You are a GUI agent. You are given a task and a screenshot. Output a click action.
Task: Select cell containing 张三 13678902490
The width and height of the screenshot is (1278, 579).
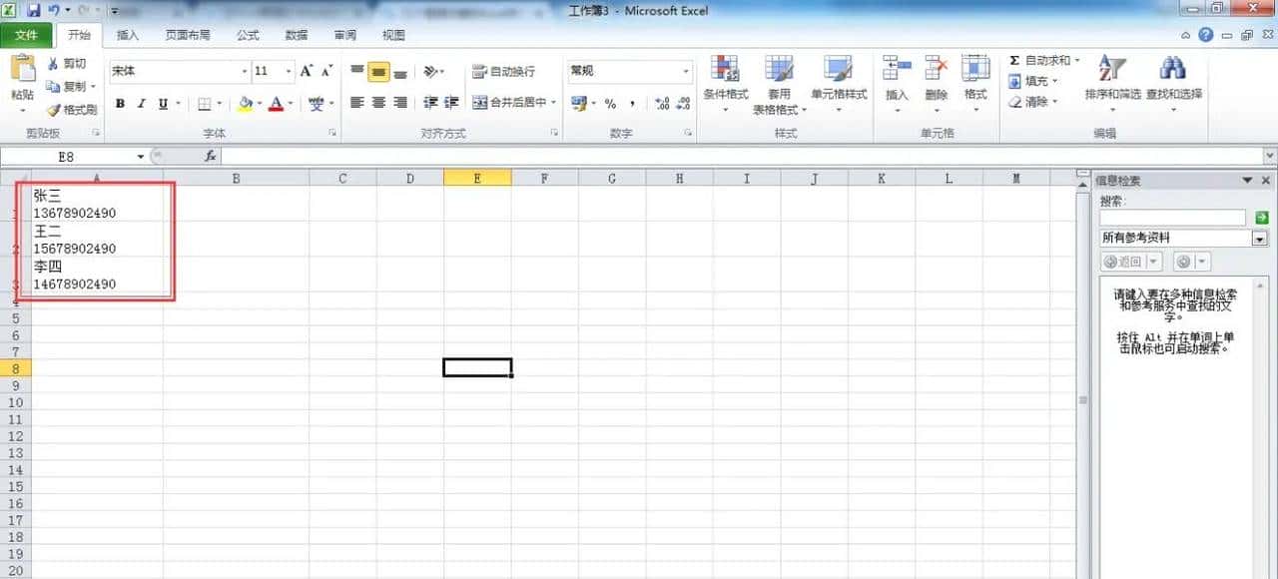(97, 204)
